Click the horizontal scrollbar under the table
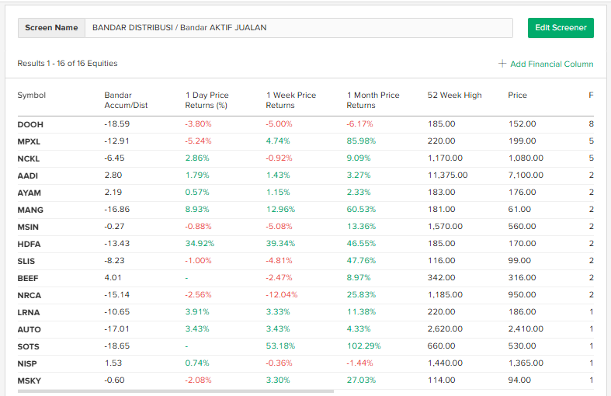611x396 pixels. [x=175, y=391]
